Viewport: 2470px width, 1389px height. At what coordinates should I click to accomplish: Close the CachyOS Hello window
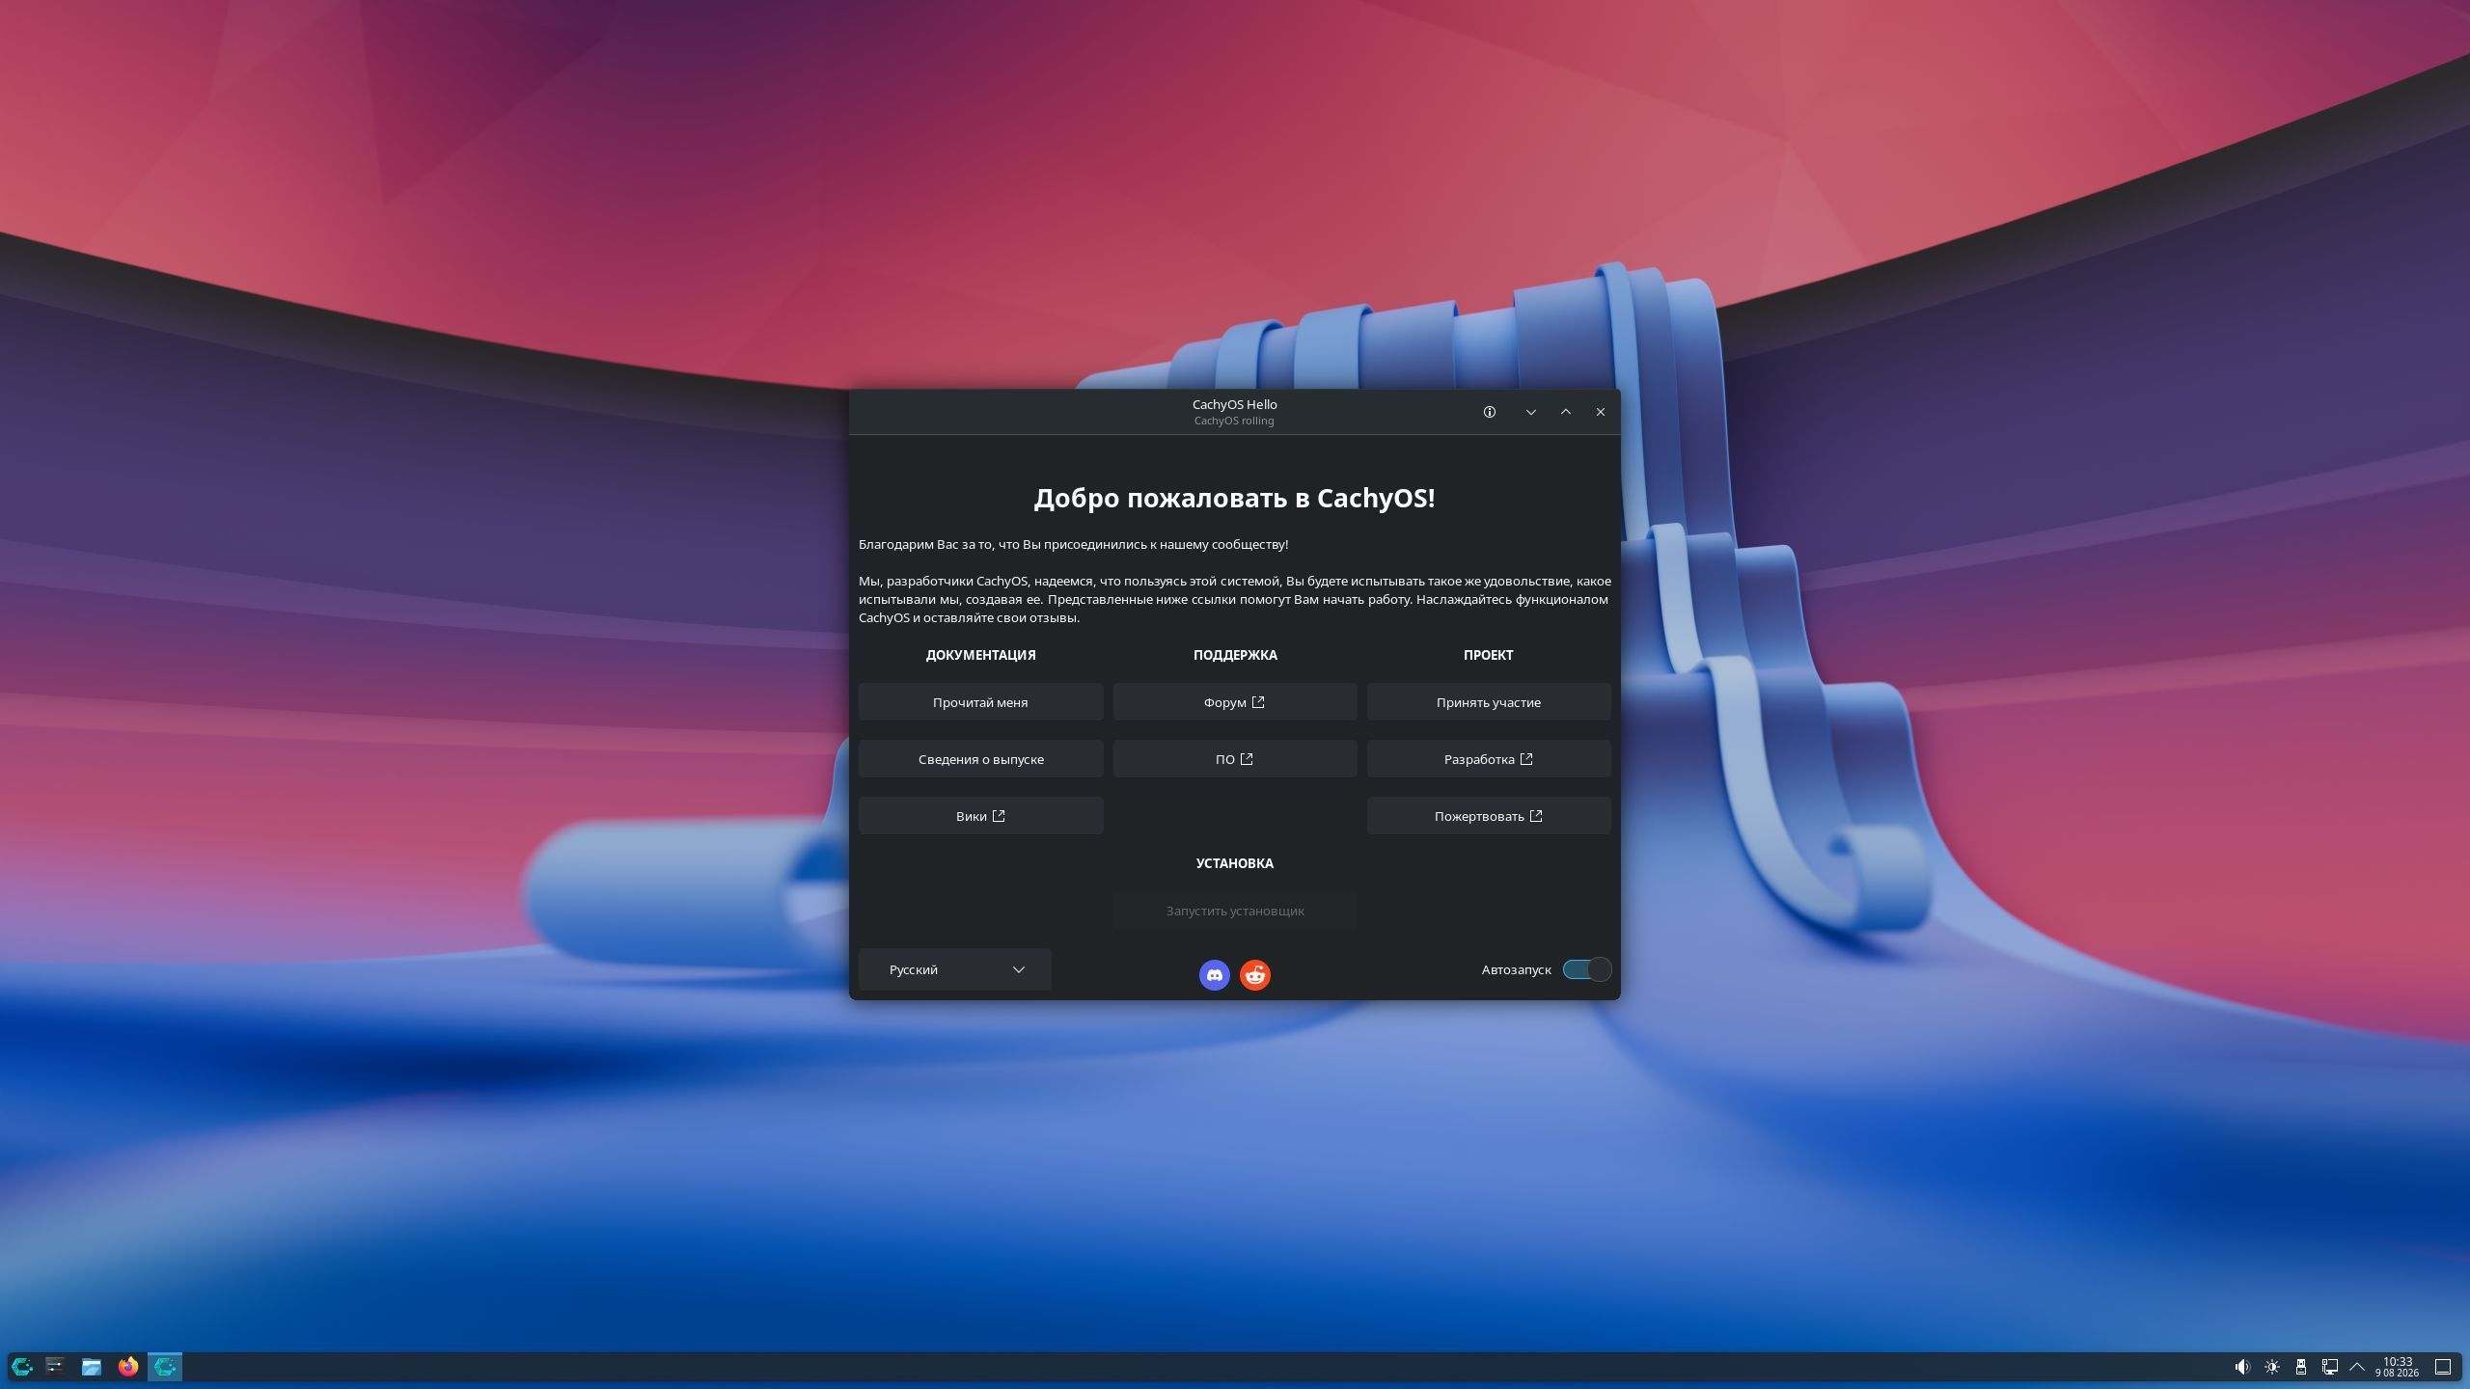point(1601,412)
